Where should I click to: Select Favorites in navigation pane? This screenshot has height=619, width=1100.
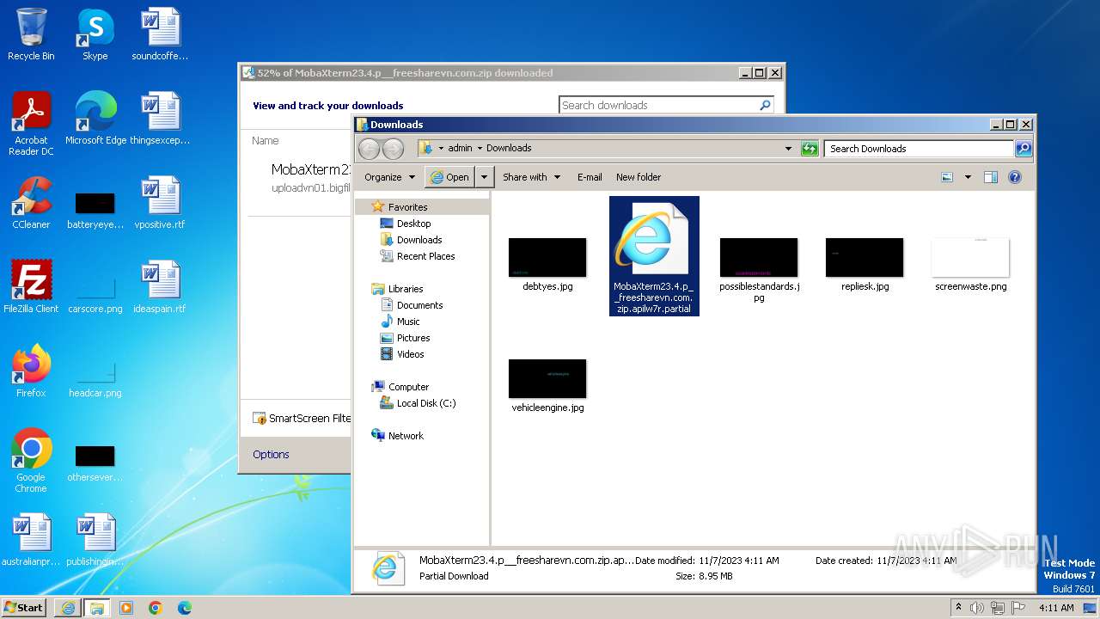(407, 207)
